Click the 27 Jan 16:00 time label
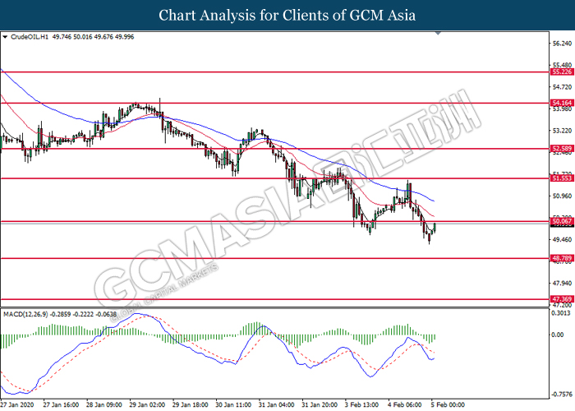The height and width of the screenshot is (411, 575). click(x=61, y=404)
